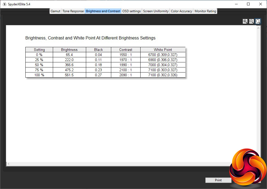The height and width of the screenshot is (189, 267).
Task: Click the brightness value 561.5
Action: pyautogui.click(x=69, y=75)
